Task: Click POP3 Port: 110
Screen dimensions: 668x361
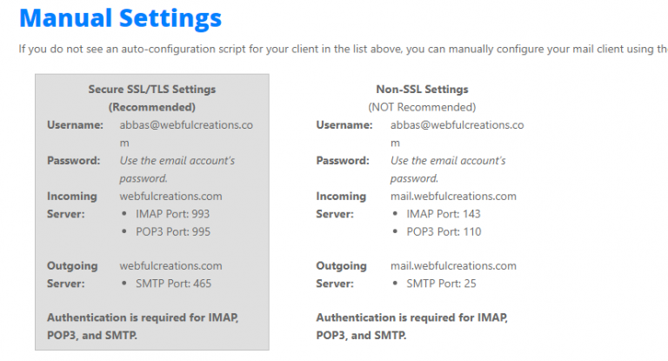Action: point(443,231)
